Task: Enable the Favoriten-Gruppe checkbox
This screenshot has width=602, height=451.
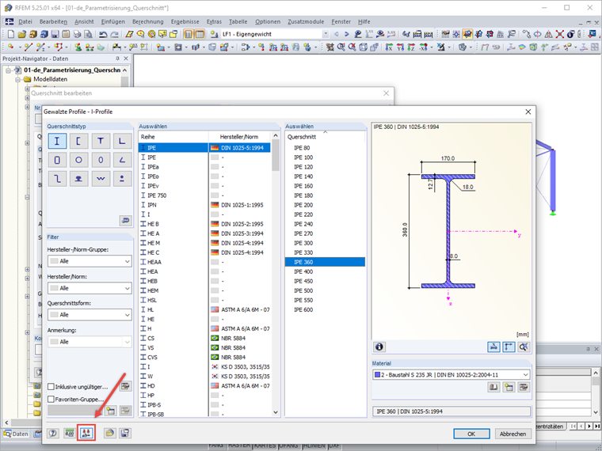Action: [51, 400]
